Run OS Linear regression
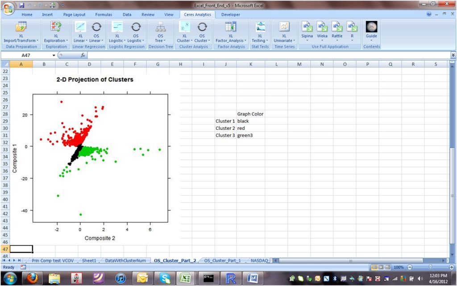Image resolution: width=457 pixels, height=286 pixels. (x=96, y=32)
